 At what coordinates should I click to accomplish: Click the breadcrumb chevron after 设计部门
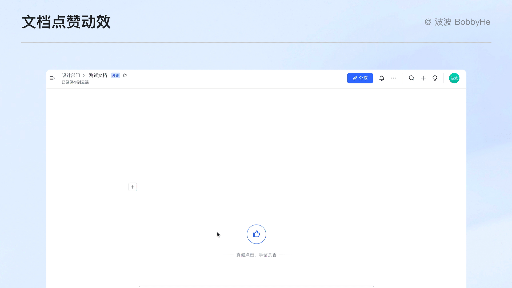tap(84, 75)
